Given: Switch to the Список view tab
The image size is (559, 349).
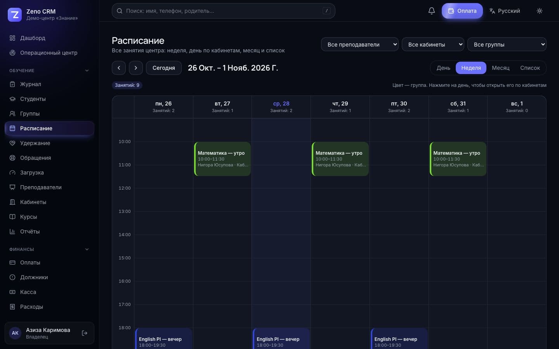Looking at the screenshot, I should 530,68.
